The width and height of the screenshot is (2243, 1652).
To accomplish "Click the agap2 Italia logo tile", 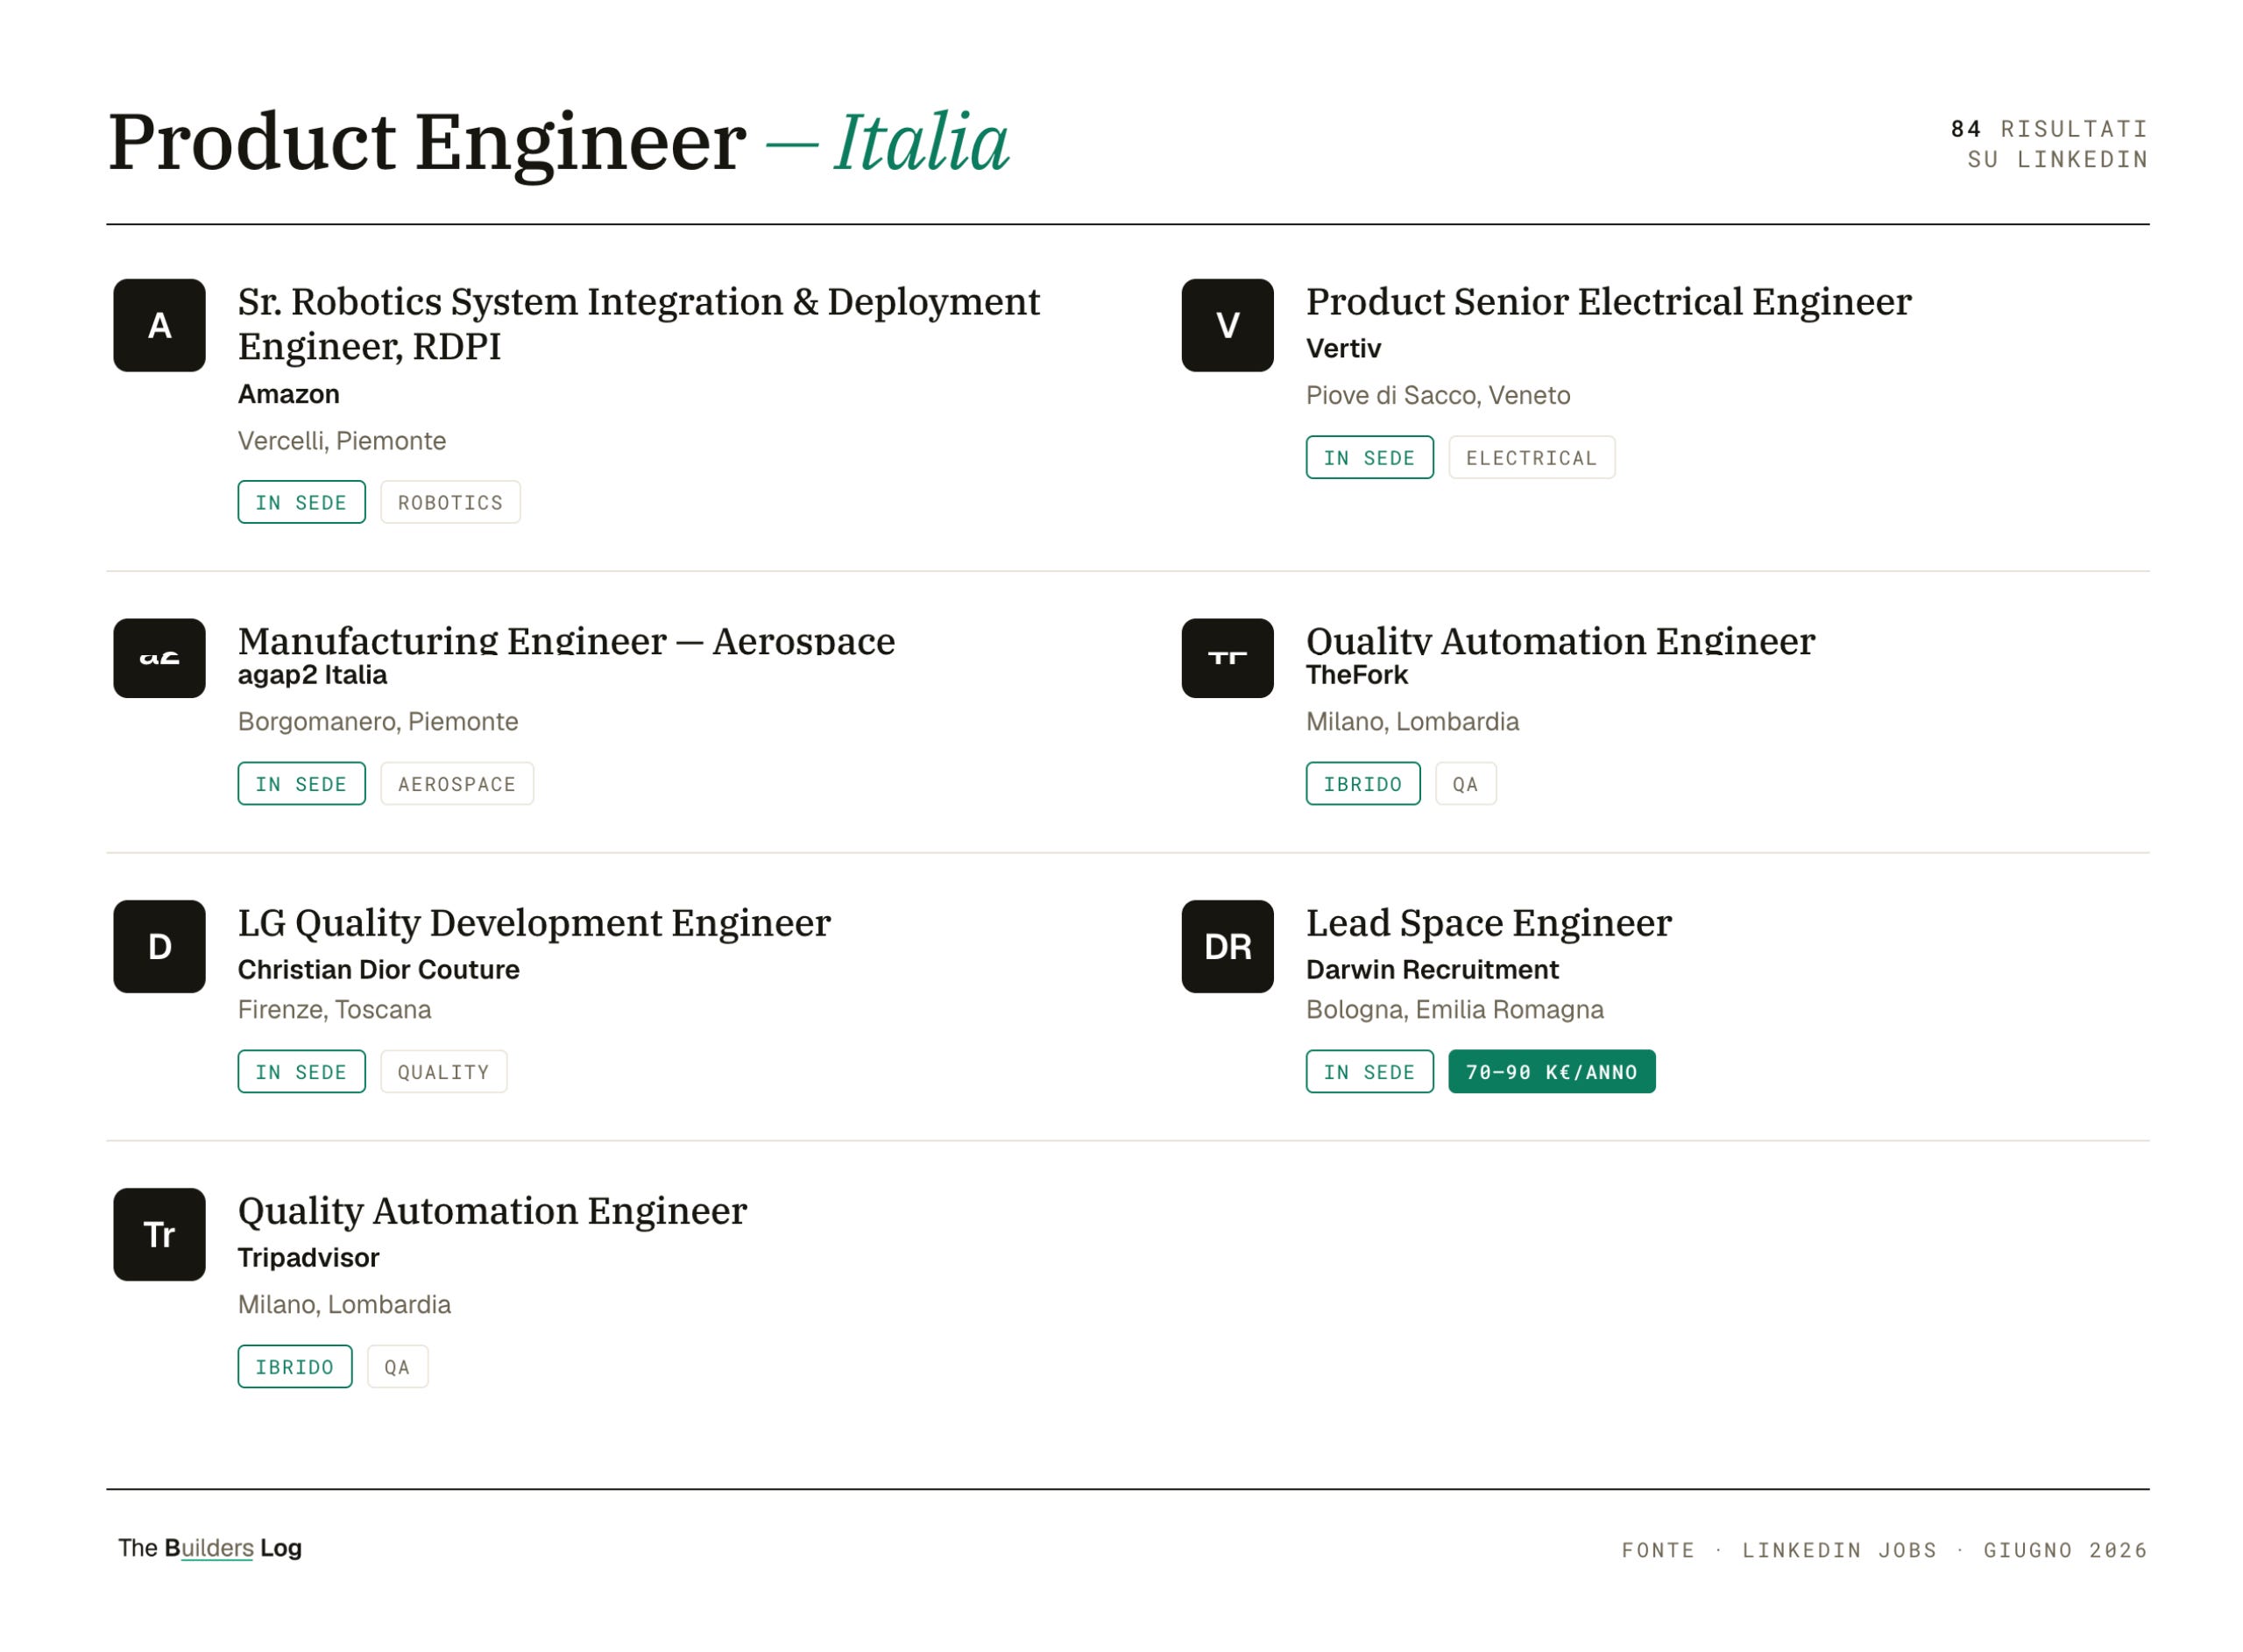I will (159, 658).
